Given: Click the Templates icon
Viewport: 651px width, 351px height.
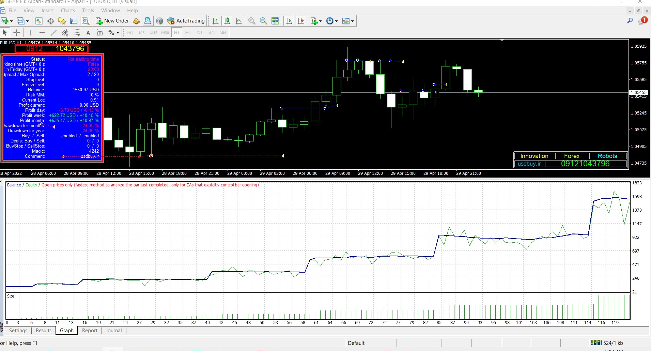Looking at the screenshot, I should [x=346, y=21].
